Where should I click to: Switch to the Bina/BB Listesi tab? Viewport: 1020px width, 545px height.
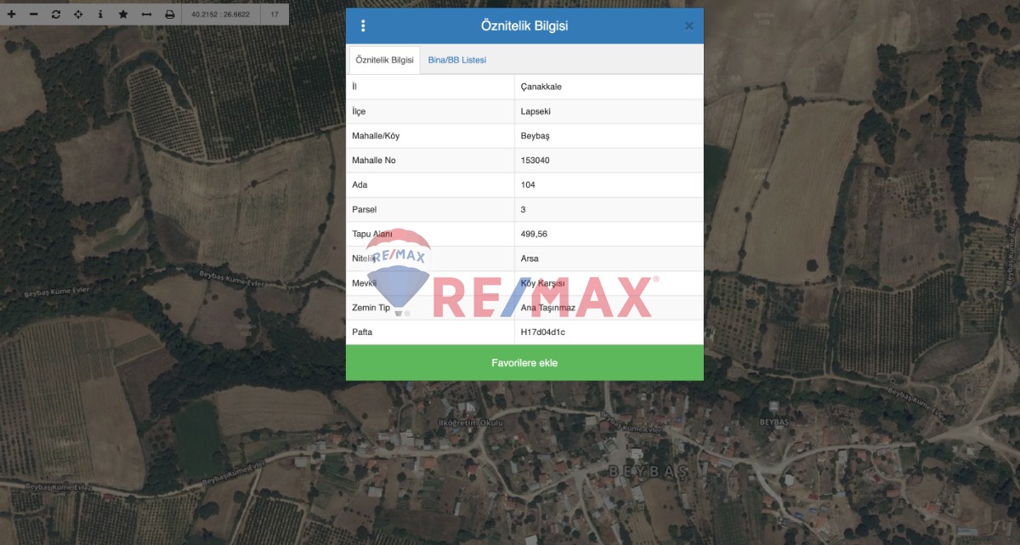pyautogui.click(x=456, y=60)
